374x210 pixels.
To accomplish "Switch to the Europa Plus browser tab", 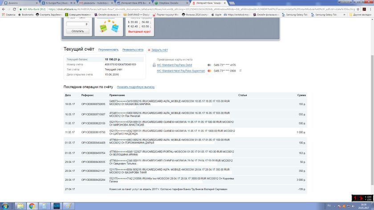I will point(50,3).
